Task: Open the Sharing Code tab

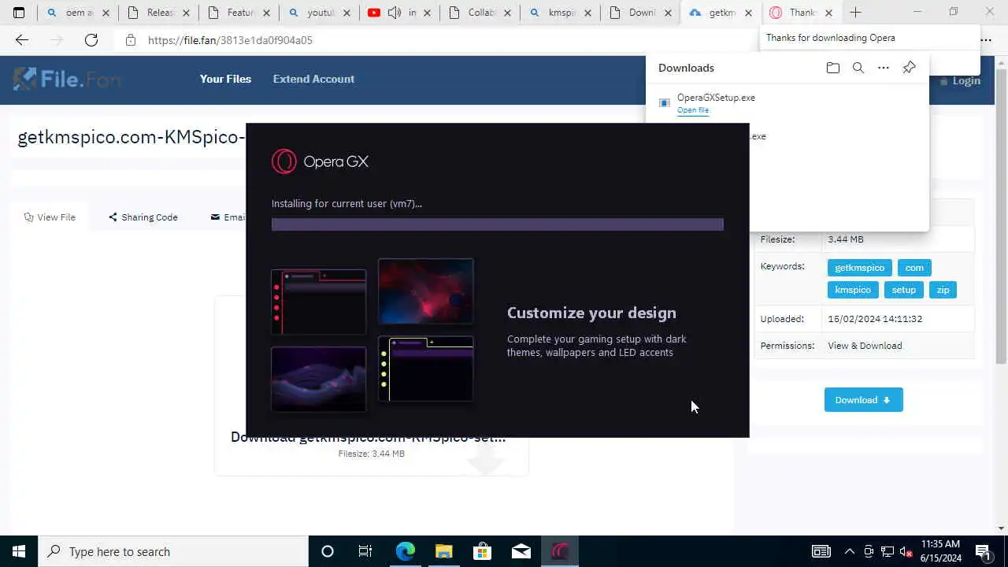Action: point(143,217)
